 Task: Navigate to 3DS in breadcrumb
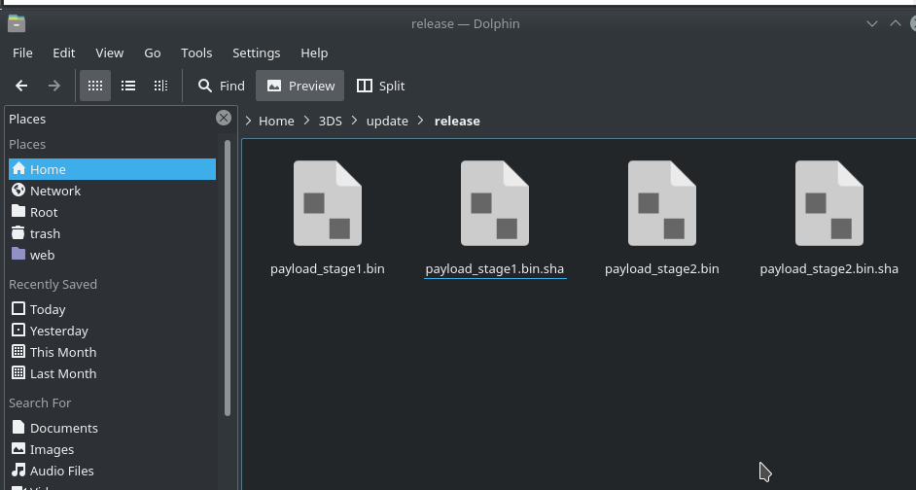pyautogui.click(x=330, y=121)
